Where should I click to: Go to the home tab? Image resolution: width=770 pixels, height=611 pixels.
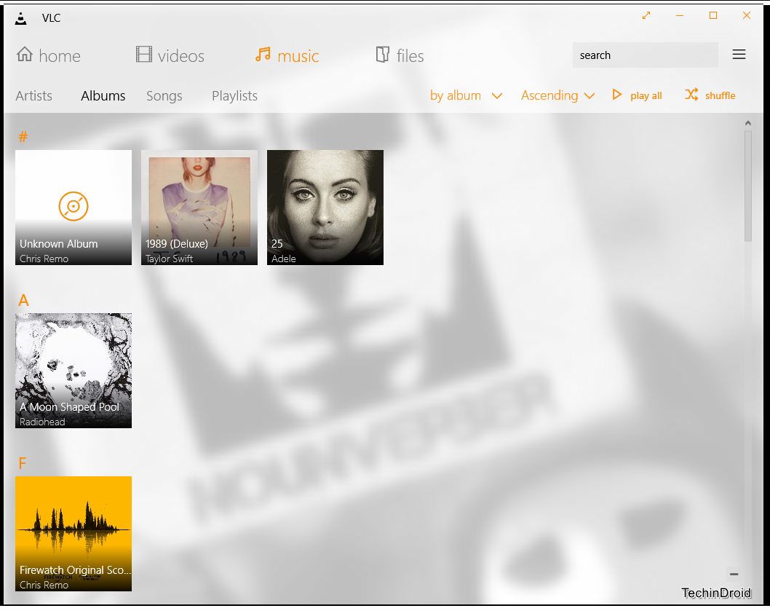(x=48, y=55)
